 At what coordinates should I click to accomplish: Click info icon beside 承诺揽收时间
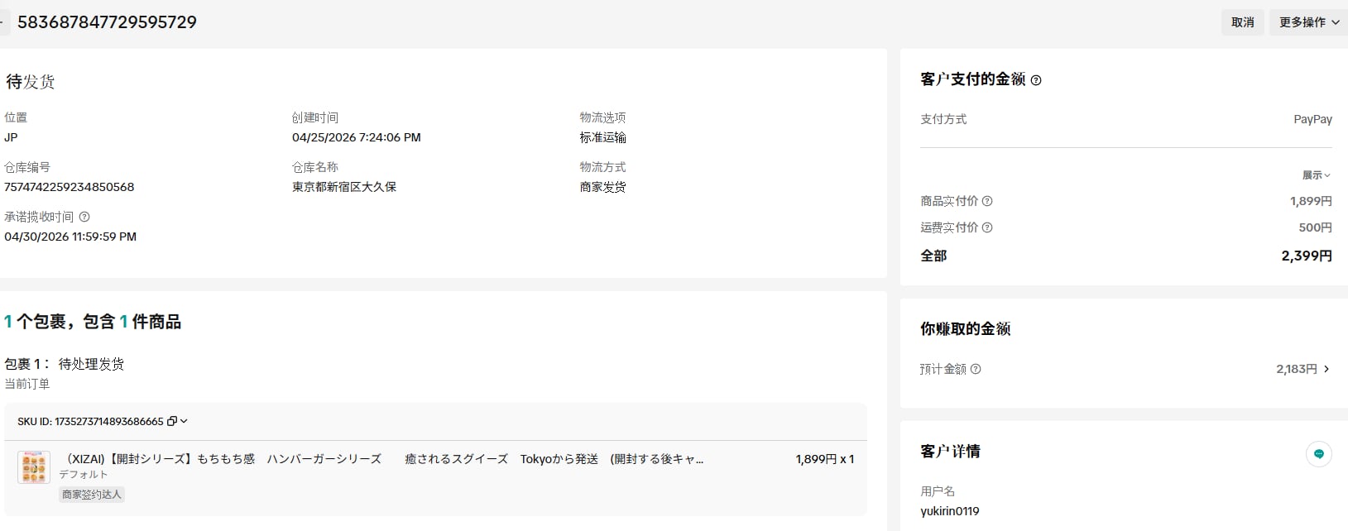84,217
